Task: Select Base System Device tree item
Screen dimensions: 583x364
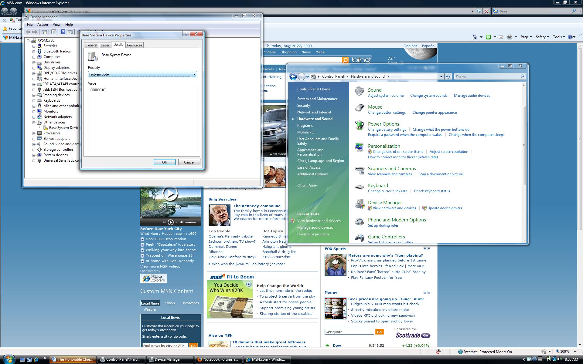Action: tap(64, 128)
